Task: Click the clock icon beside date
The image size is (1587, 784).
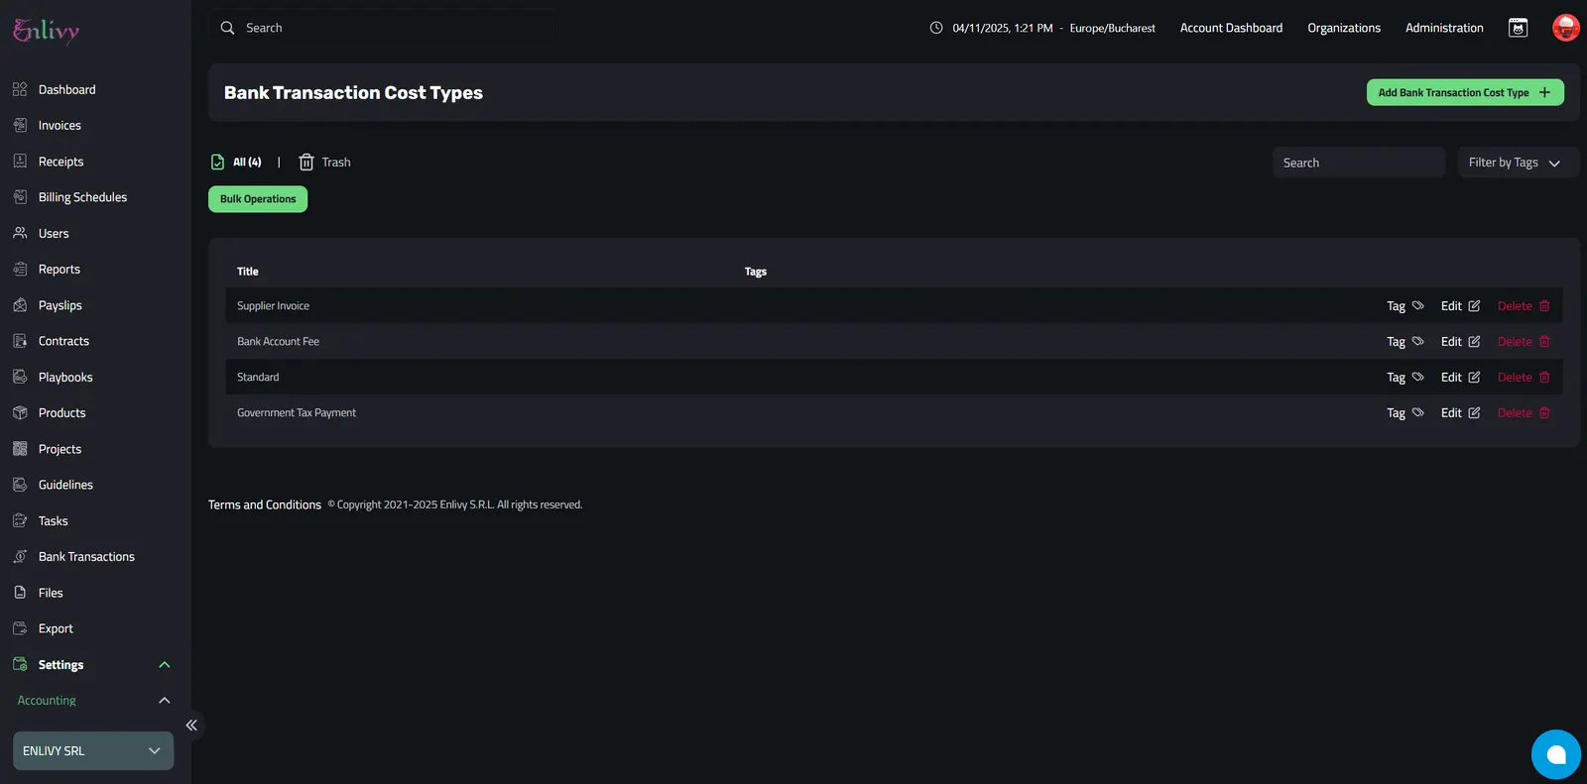Action: [x=936, y=28]
